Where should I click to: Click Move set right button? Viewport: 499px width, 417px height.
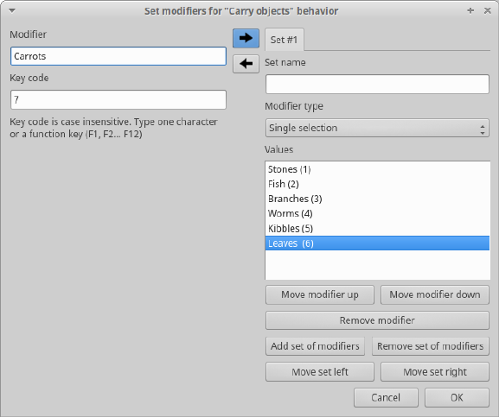click(435, 372)
